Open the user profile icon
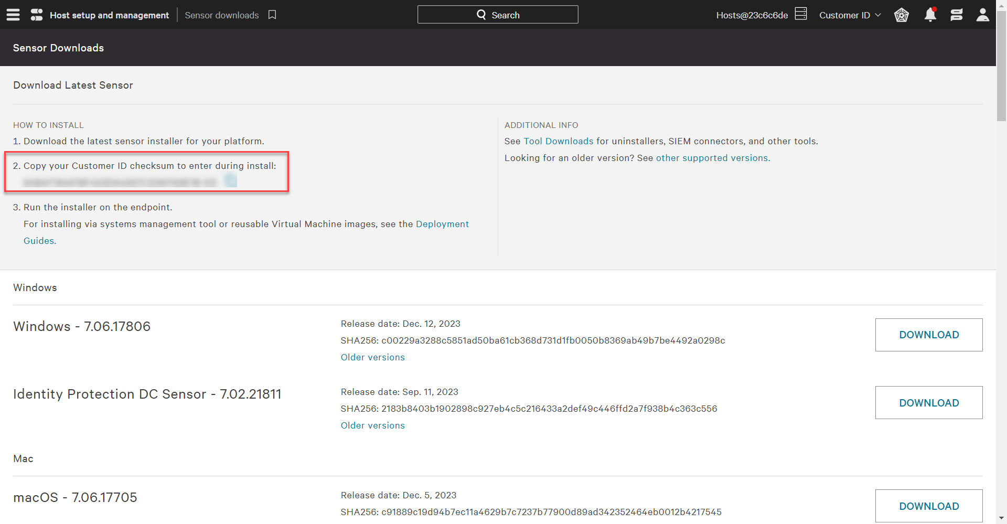 coord(982,15)
